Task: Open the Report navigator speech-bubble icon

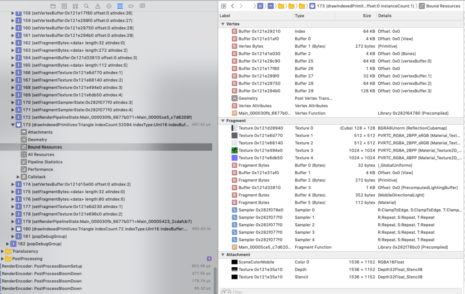Action: click(142, 6)
